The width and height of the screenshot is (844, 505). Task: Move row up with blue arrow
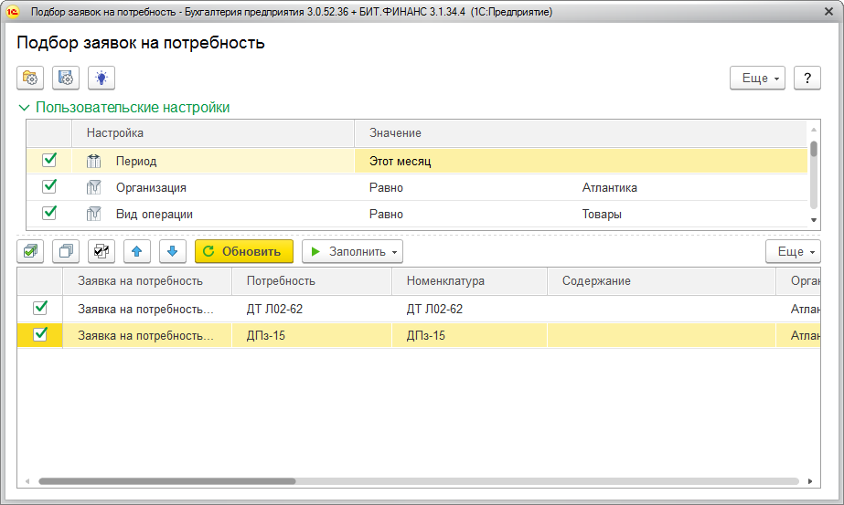(x=137, y=251)
